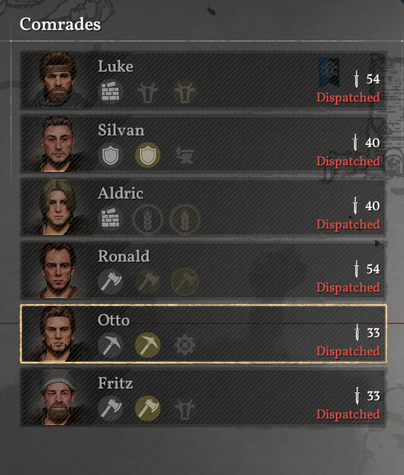This screenshot has height=475, width=404.
Task: Select Fritz's gold axe woodcutting skill icon
Action: point(148,409)
